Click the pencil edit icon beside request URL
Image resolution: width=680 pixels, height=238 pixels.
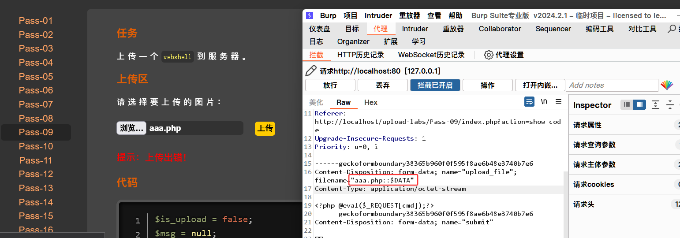(311, 71)
